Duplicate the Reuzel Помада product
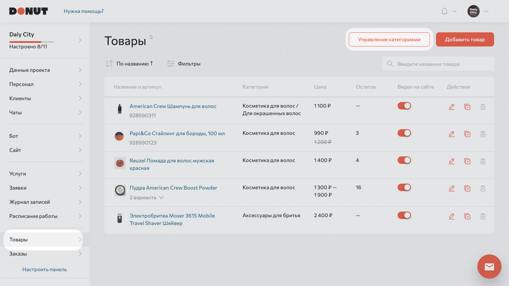Screen dimensions: 509x286 [x=467, y=161]
